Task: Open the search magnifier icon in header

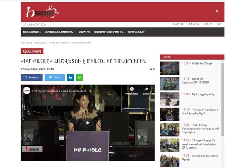Action: coord(217,11)
